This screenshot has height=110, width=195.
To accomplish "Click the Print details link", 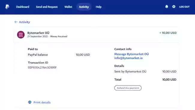I will (42, 102).
